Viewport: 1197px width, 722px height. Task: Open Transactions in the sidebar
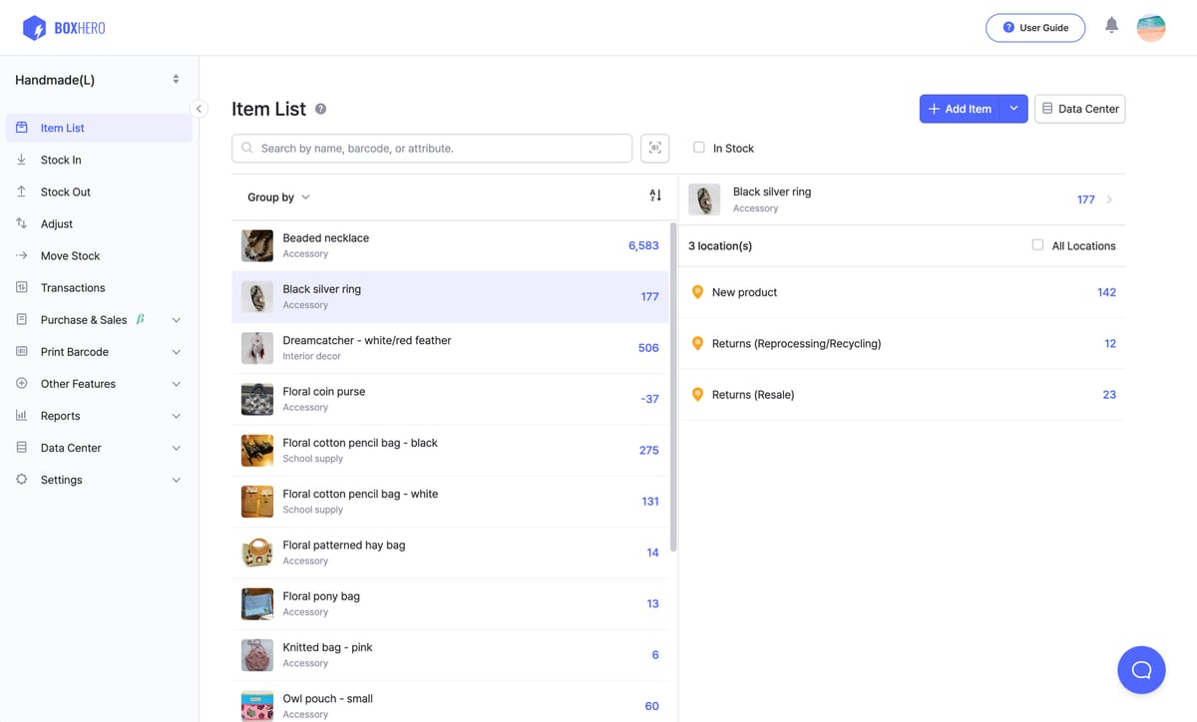[73, 287]
